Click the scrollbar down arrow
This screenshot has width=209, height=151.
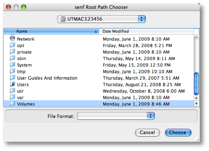196,104
